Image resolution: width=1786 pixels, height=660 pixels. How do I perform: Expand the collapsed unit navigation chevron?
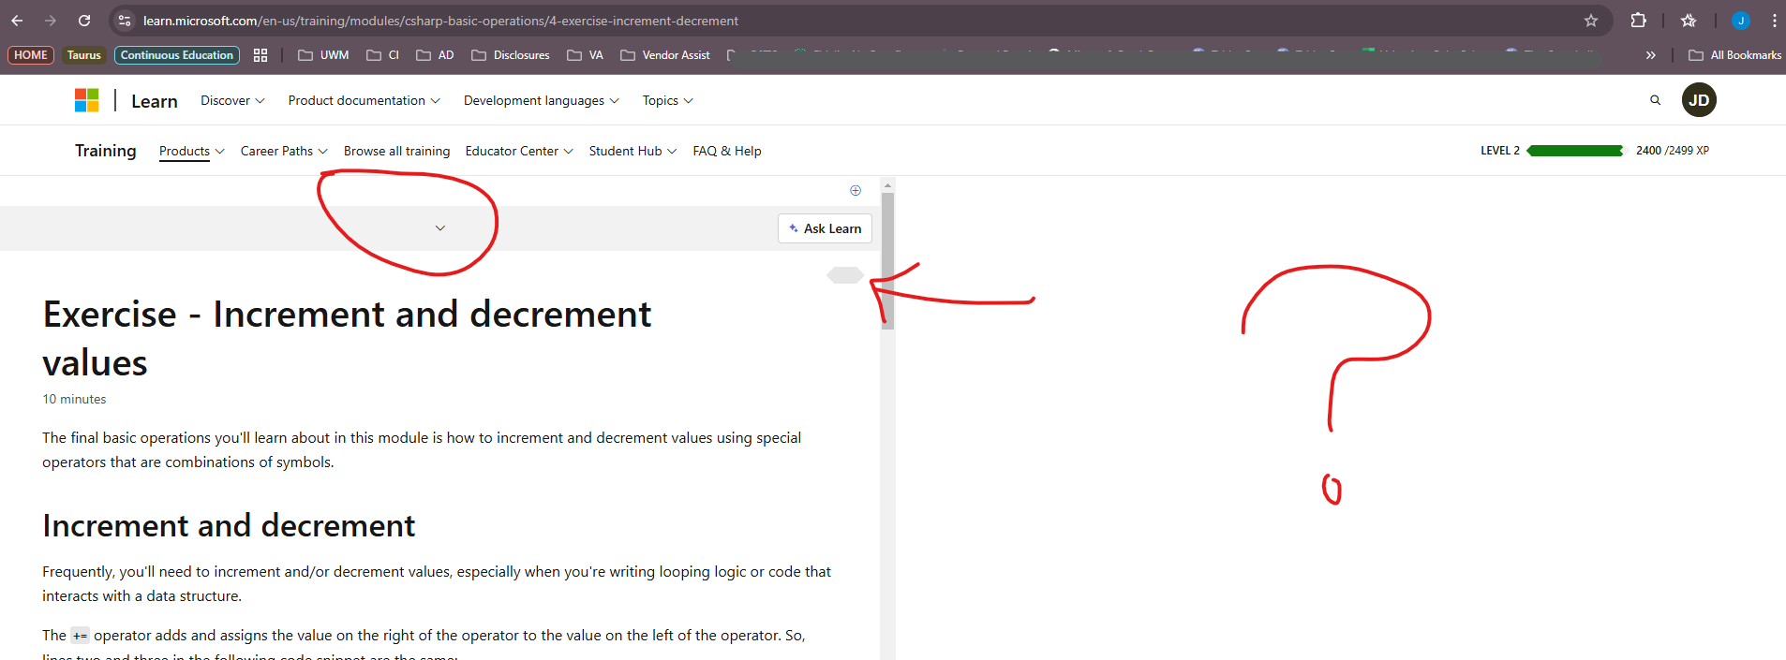click(x=440, y=228)
